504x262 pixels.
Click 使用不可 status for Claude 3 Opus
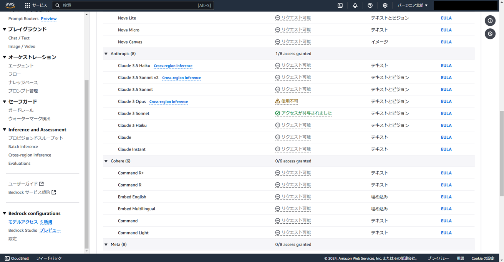(290, 102)
